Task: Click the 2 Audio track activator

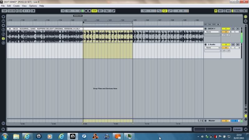Action: (x=226, y=45)
